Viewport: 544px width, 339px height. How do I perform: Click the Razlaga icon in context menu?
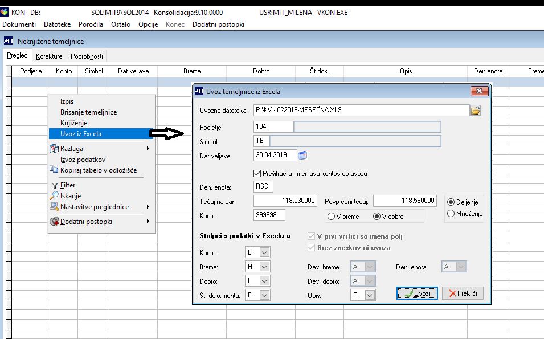point(54,149)
